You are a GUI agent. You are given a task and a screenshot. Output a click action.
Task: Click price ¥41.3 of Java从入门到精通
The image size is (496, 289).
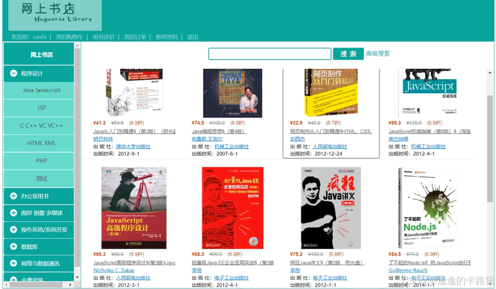point(100,123)
